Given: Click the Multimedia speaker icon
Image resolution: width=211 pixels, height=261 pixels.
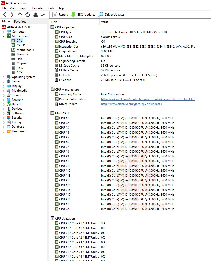Looking at the screenshot, I should [9, 90].
